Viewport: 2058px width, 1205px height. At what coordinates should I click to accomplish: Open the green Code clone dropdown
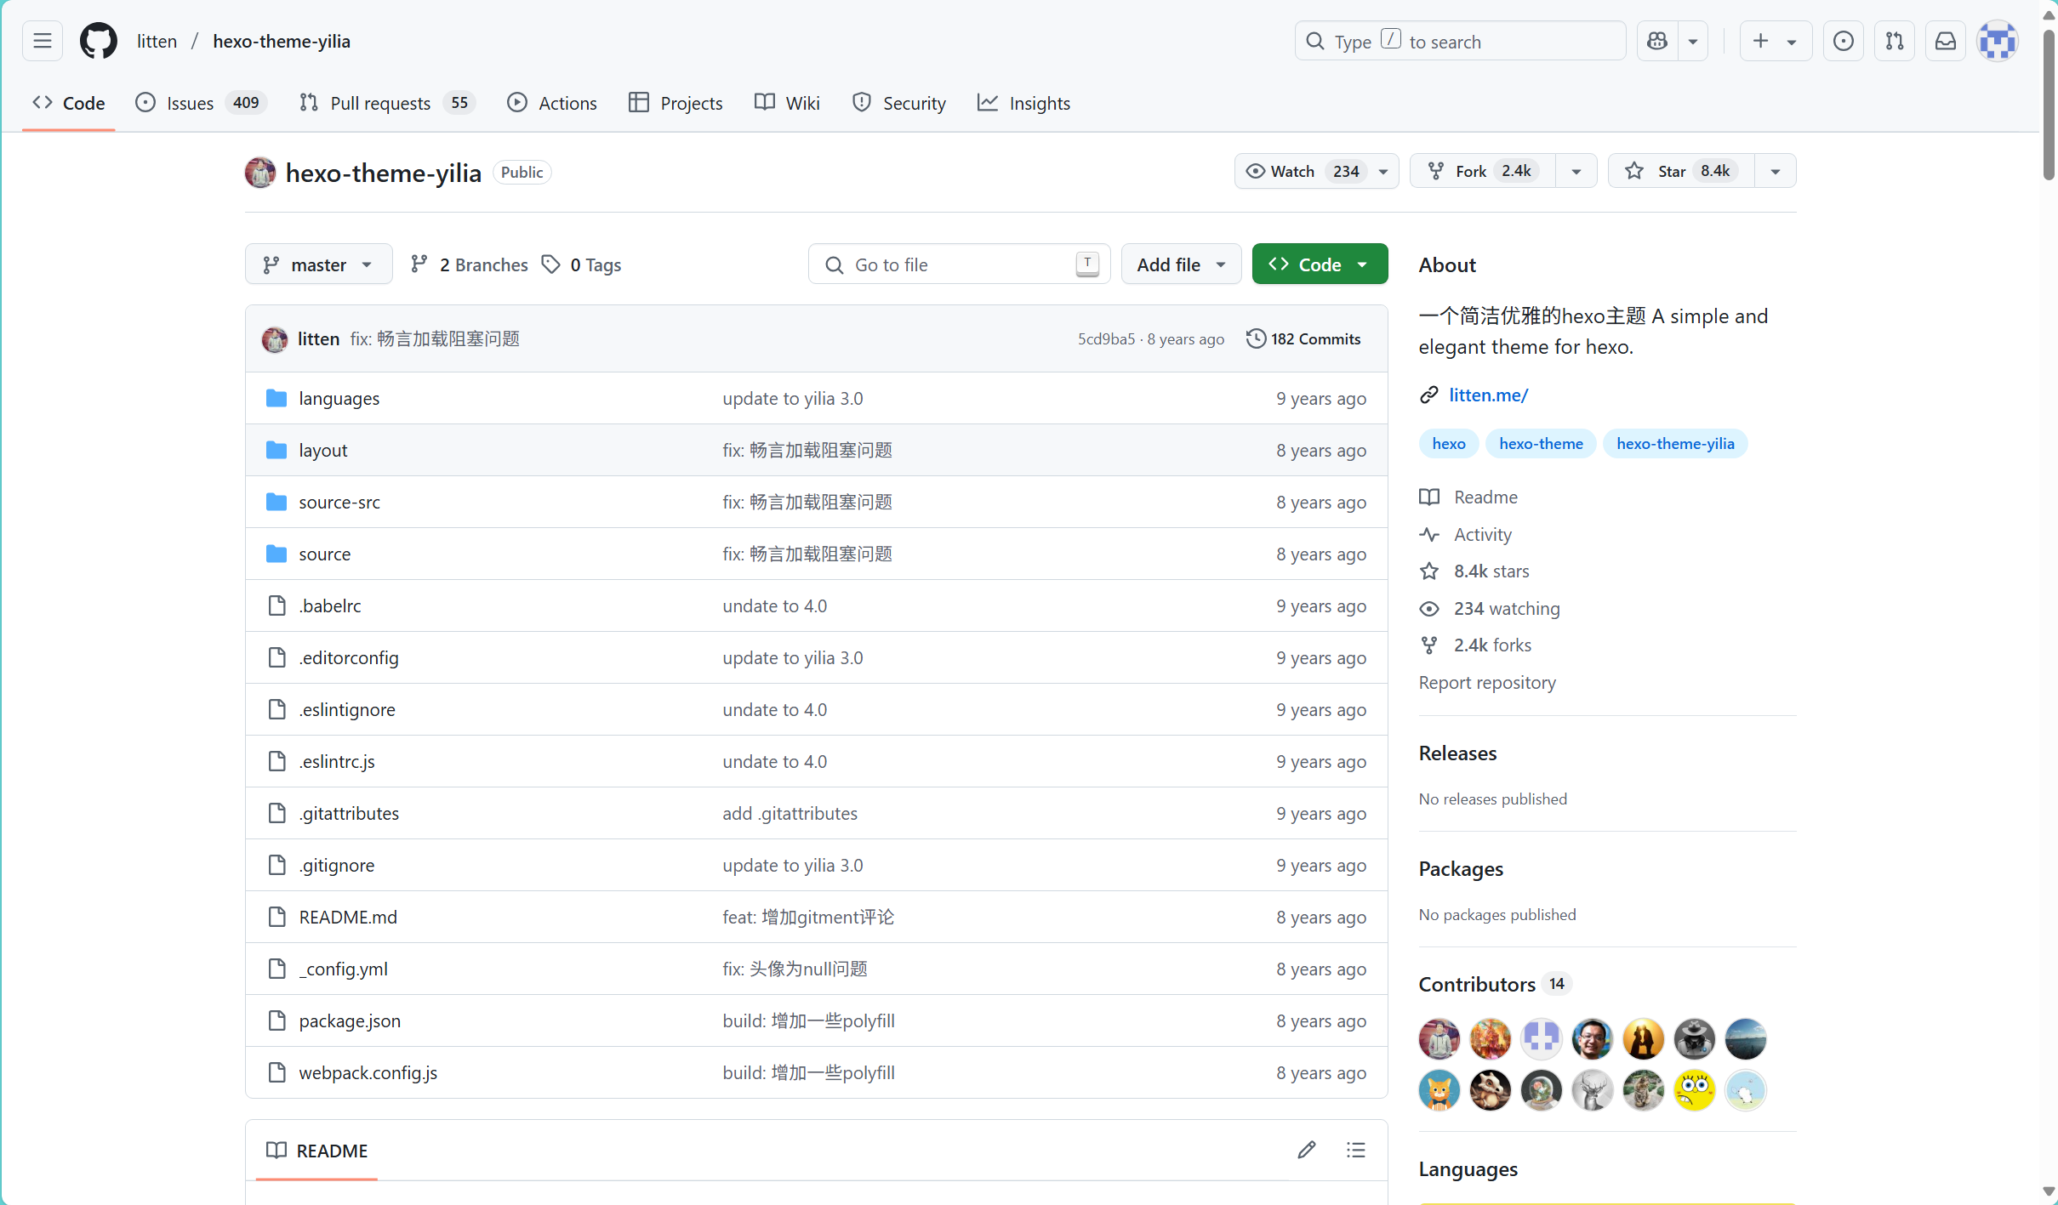click(x=1320, y=264)
